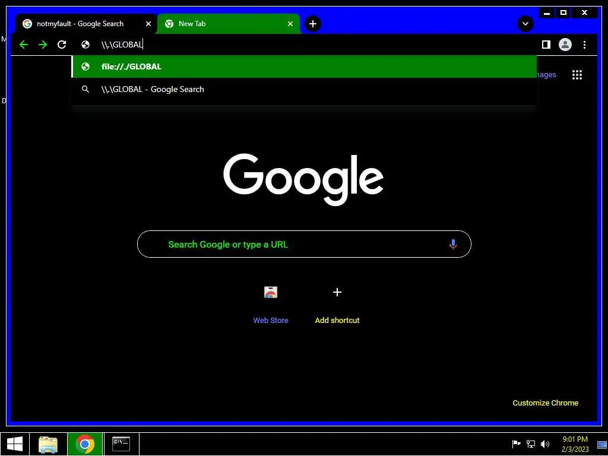The height and width of the screenshot is (456, 608).
Task: Start voice search with the microphone
Action: [453, 244]
